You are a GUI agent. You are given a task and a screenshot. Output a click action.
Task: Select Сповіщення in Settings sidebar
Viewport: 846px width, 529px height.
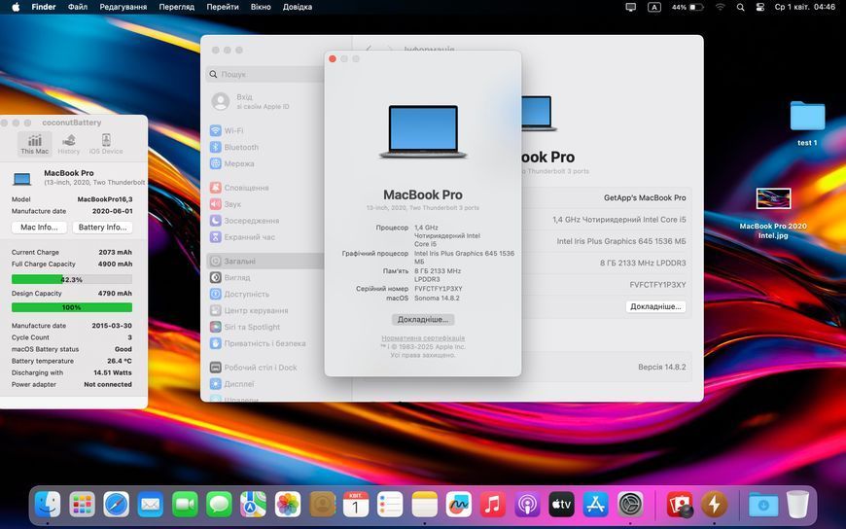265,188
